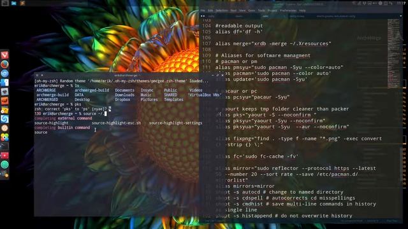The width and height of the screenshot is (408, 229).
Task: Open Vivaldi browser from the dock
Action: click(4, 55)
